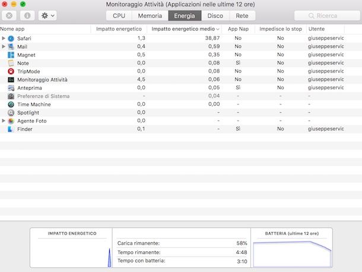
Task: Select the Monitoraggio Attività row name
Action: click(42, 80)
